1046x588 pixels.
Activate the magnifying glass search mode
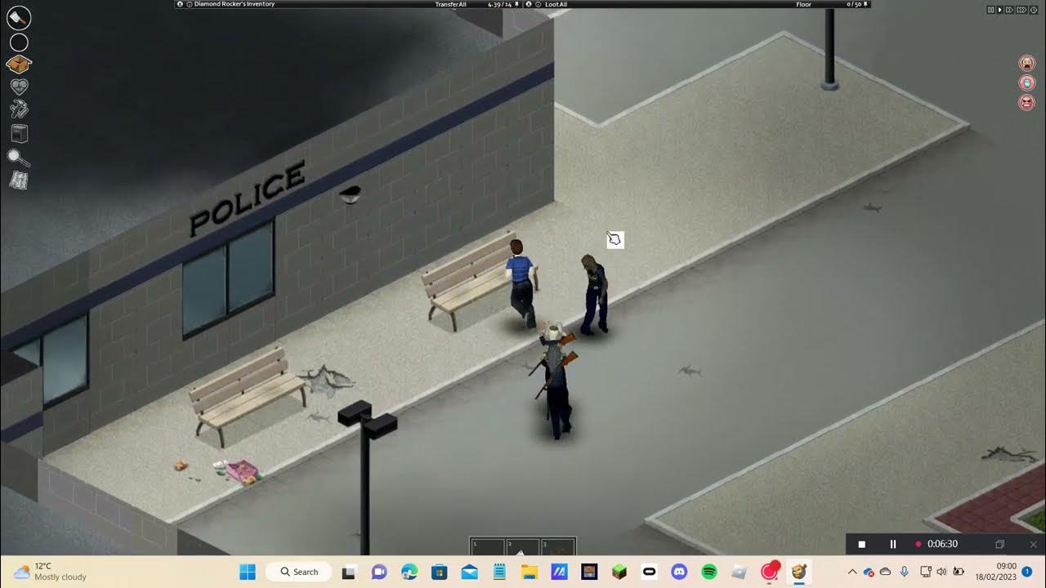(x=18, y=158)
